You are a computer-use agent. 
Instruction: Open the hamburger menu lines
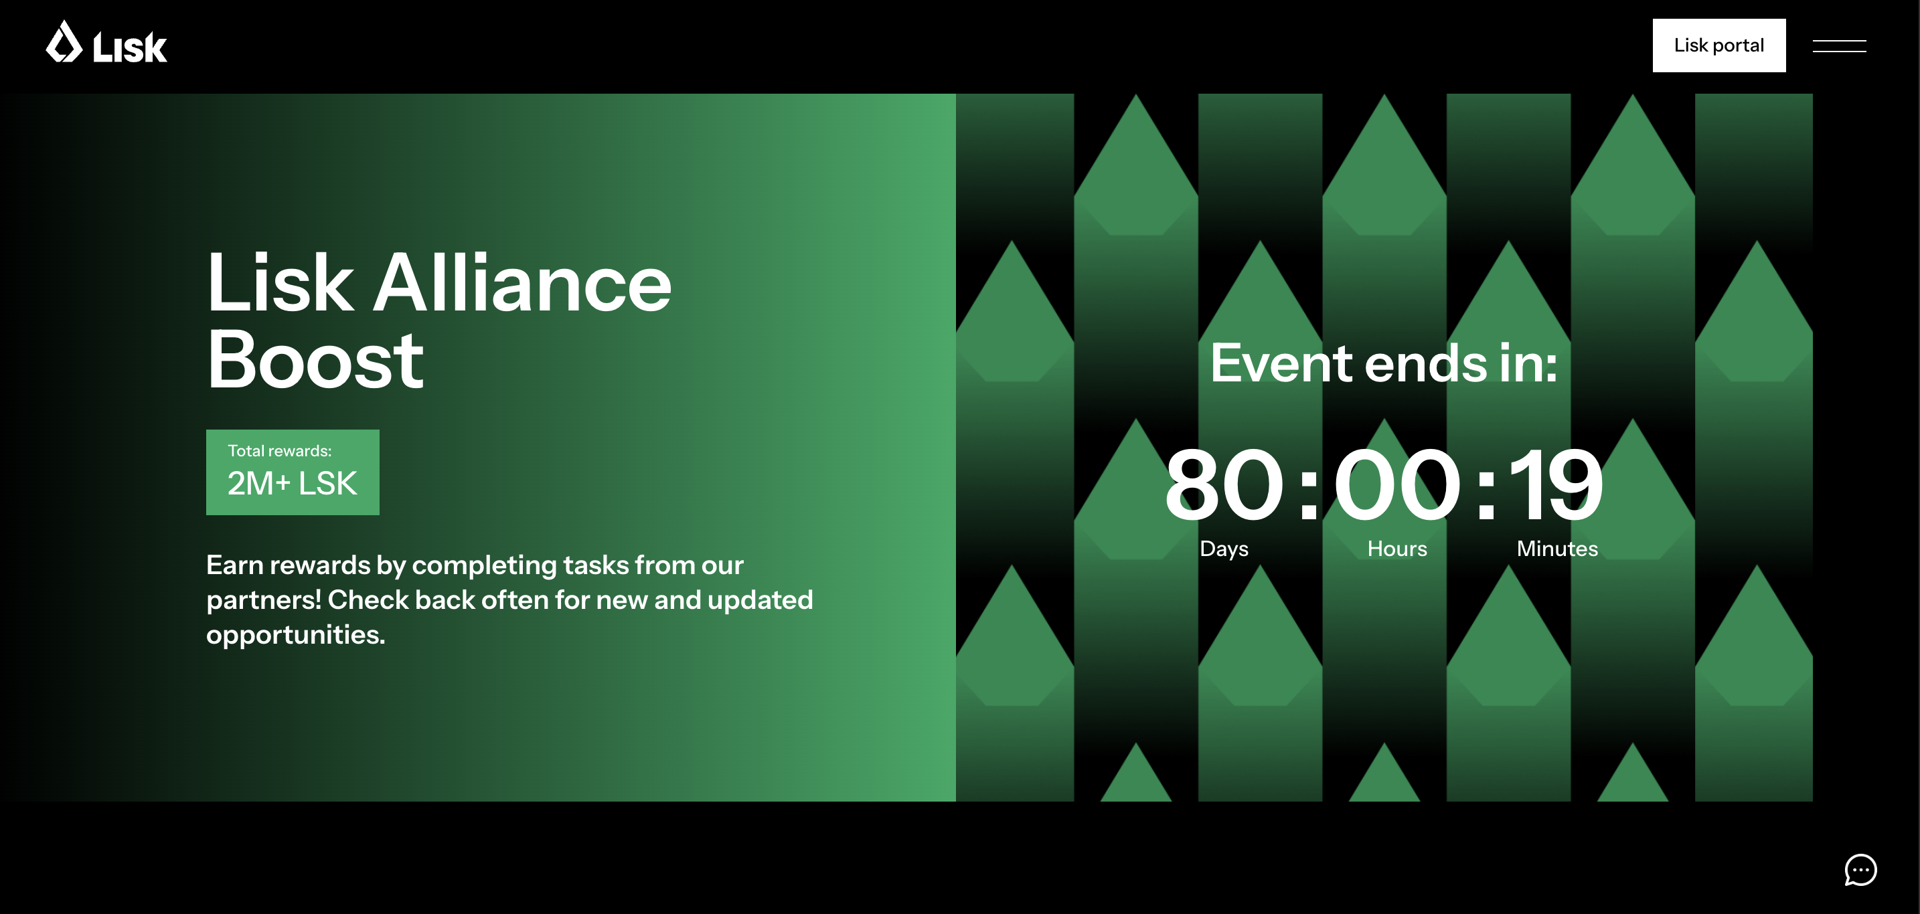[1839, 45]
